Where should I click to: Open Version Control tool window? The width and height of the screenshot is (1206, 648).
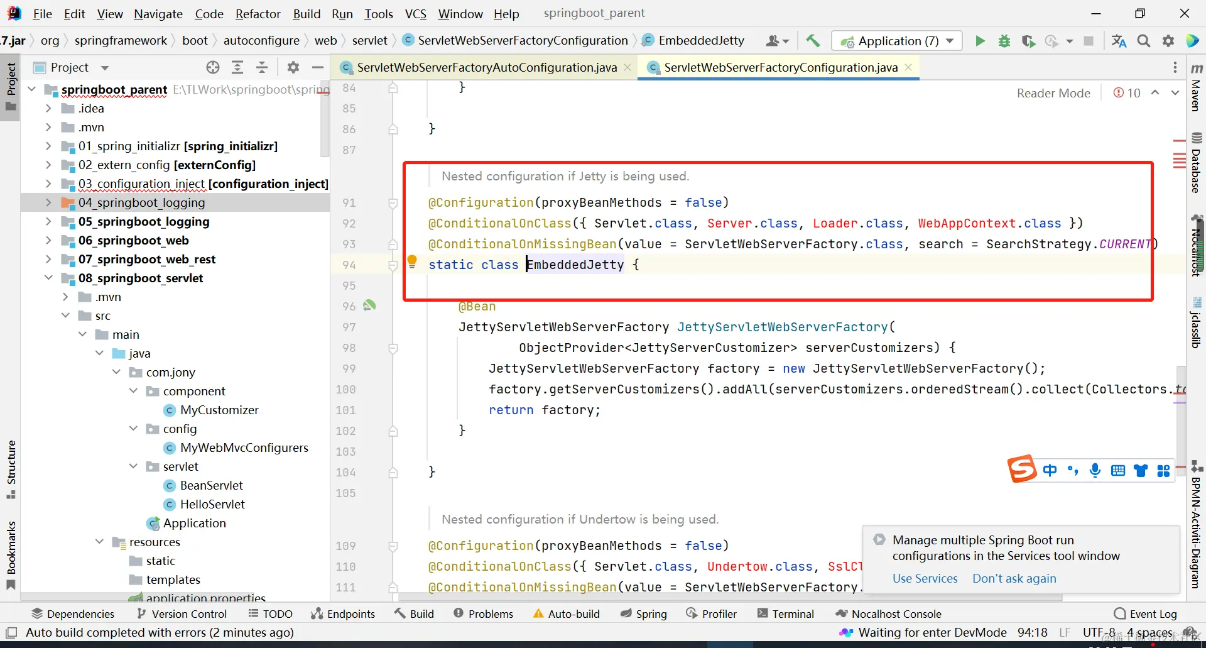click(182, 613)
